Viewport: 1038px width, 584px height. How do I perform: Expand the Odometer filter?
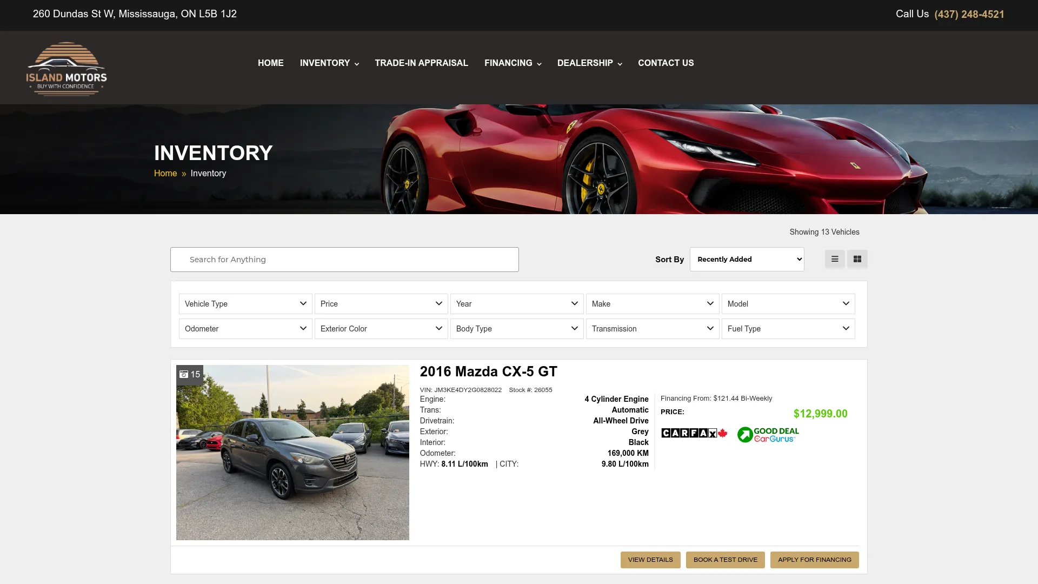tap(245, 329)
